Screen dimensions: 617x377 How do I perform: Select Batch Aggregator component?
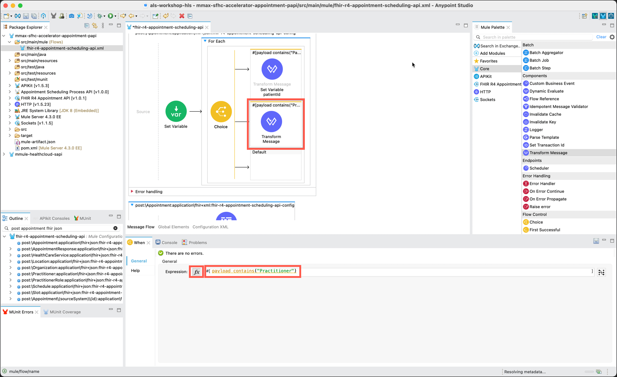click(x=543, y=52)
